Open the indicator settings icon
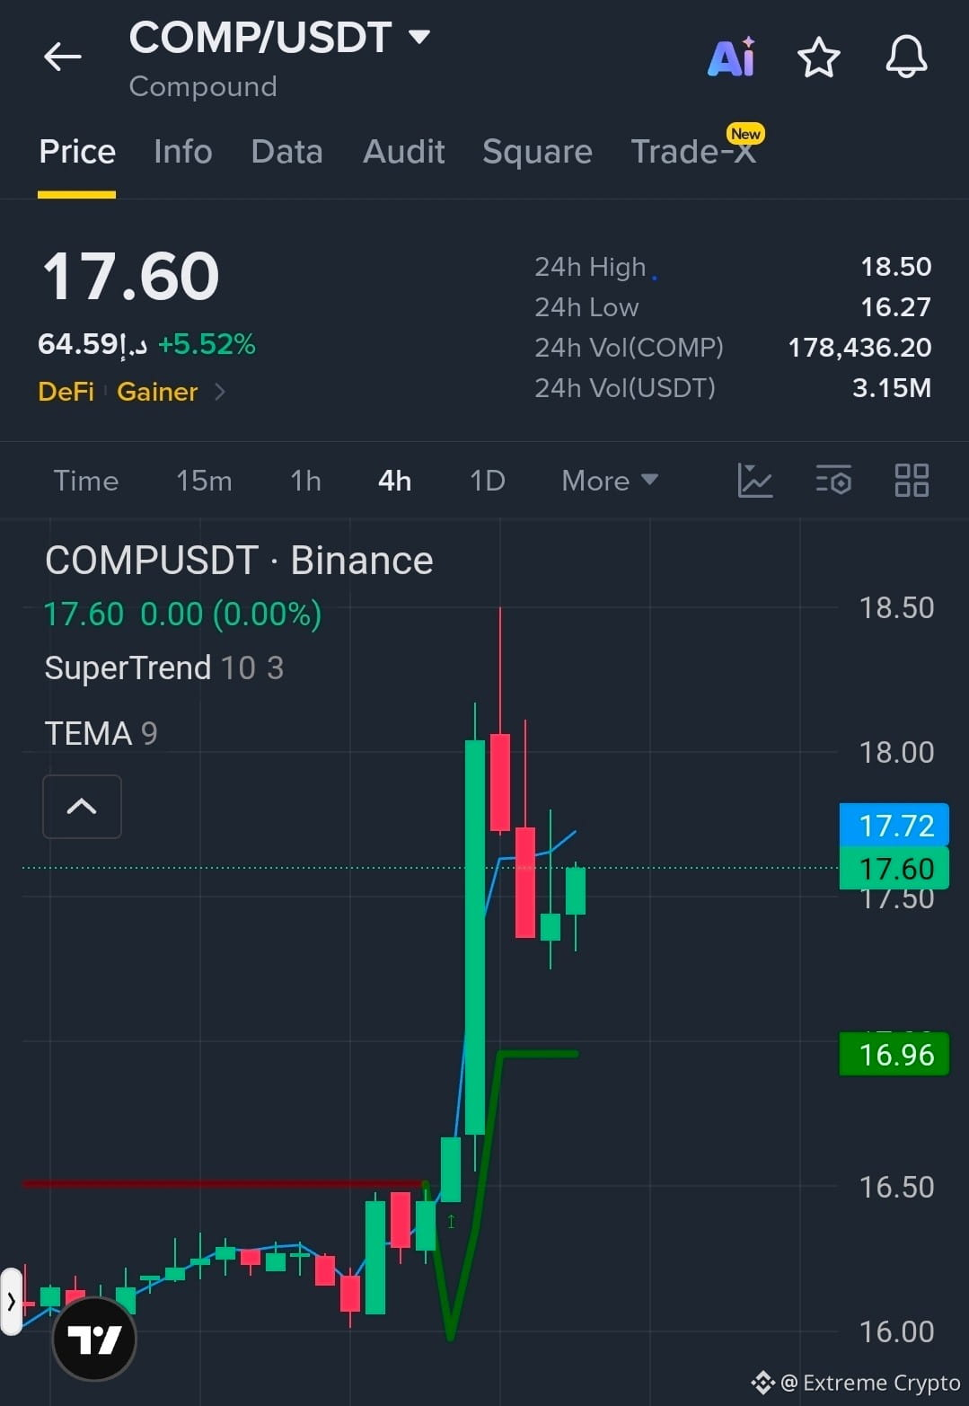 [834, 480]
